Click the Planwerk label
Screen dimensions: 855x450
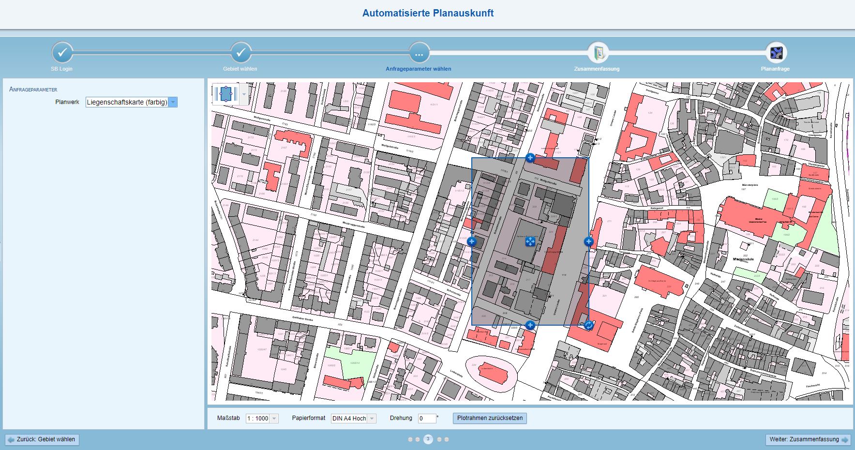pyautogui.click(x=67, y=102)
